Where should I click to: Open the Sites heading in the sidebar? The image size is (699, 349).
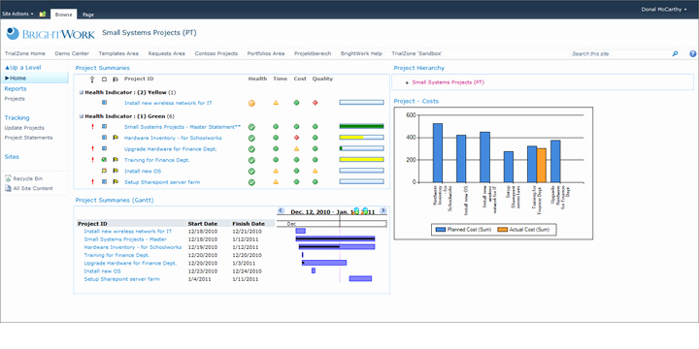[12, 157]
